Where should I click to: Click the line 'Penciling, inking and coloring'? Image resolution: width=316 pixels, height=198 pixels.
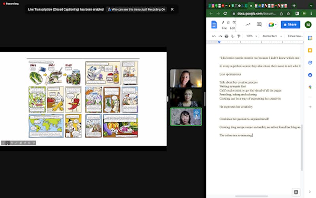238,94
